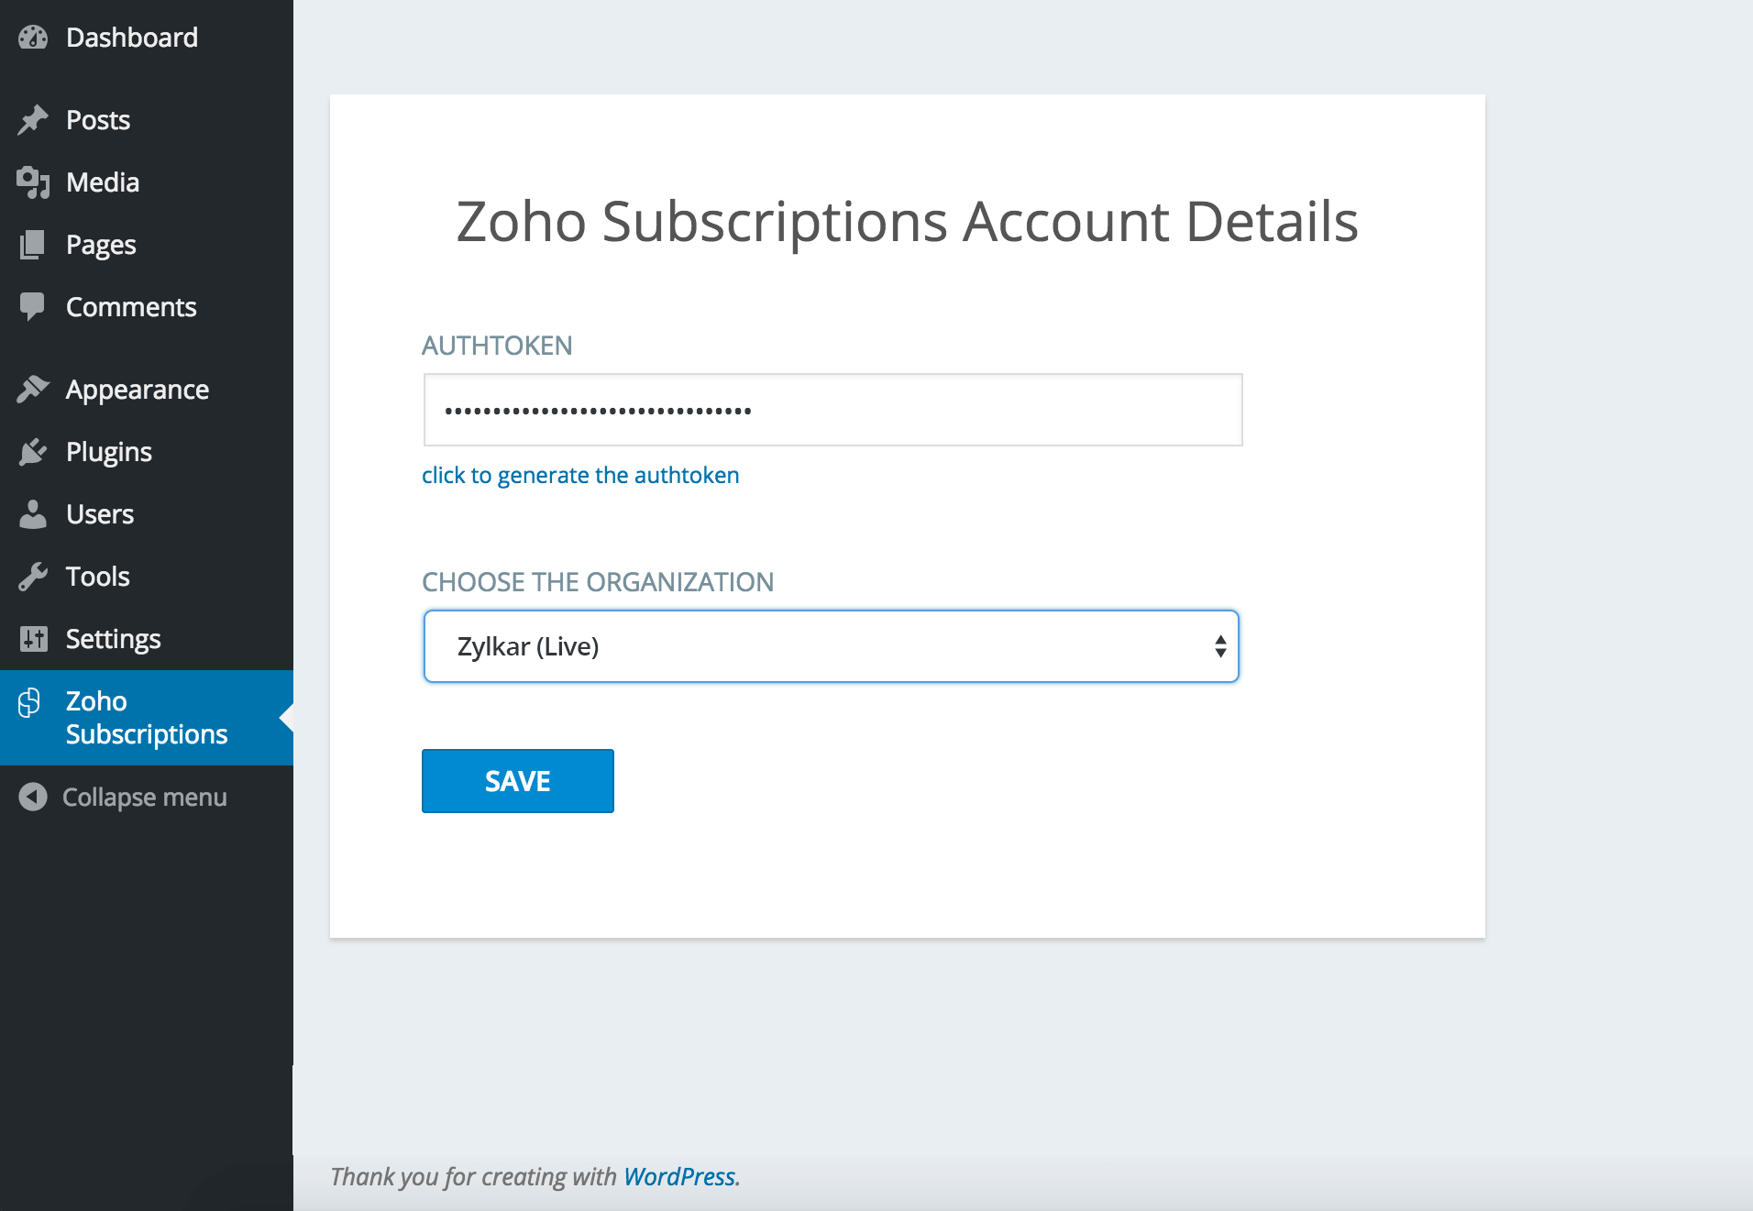Open the Posts menu item
The image size is (1753, 1211).
point(98,120)
